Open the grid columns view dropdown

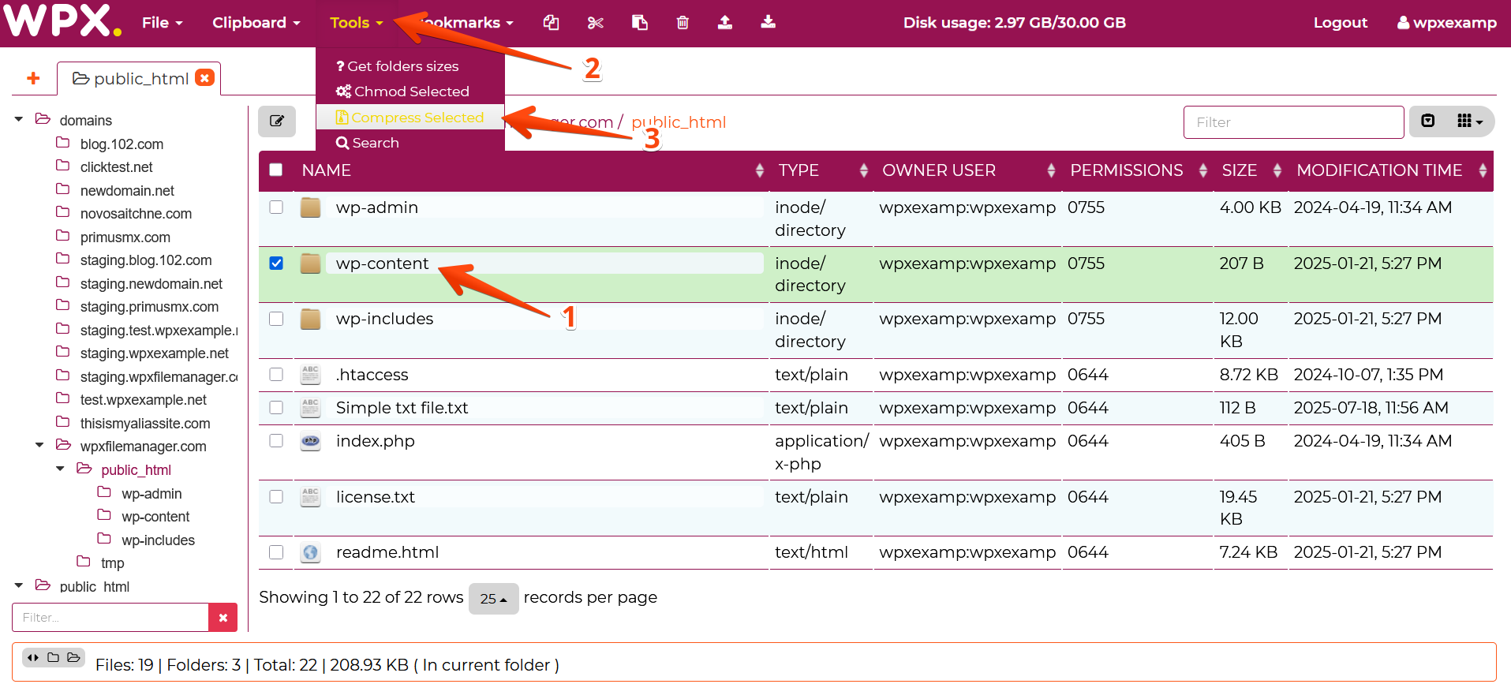[1470, 121]
